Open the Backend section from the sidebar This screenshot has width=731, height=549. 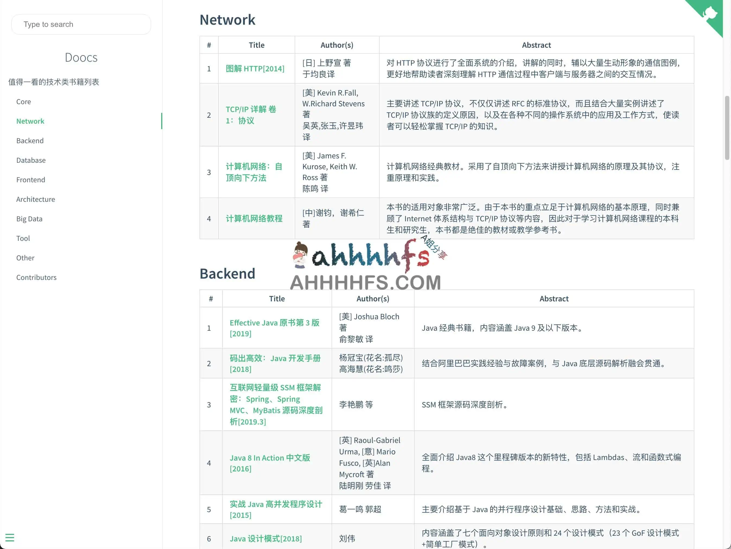(x=30, y=141)
